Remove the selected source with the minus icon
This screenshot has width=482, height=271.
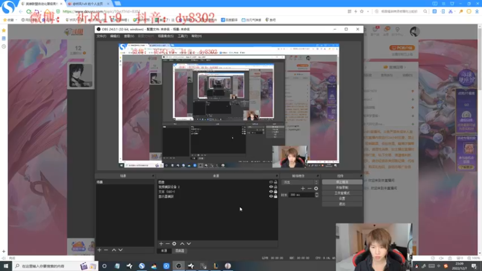coord(167,244)
